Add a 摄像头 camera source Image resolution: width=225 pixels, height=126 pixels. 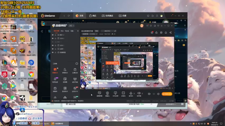(x=107, y=94)
